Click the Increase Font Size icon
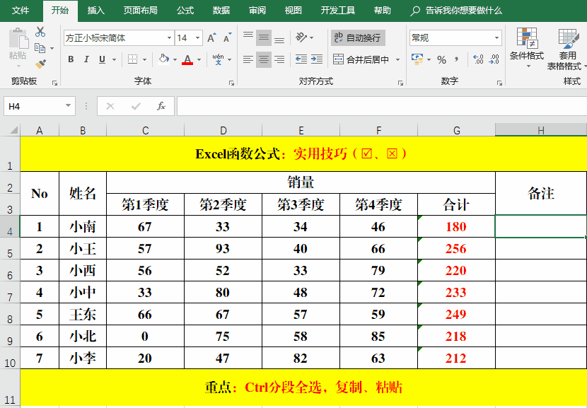Screen dimensions: 587x408 point(211,38)
